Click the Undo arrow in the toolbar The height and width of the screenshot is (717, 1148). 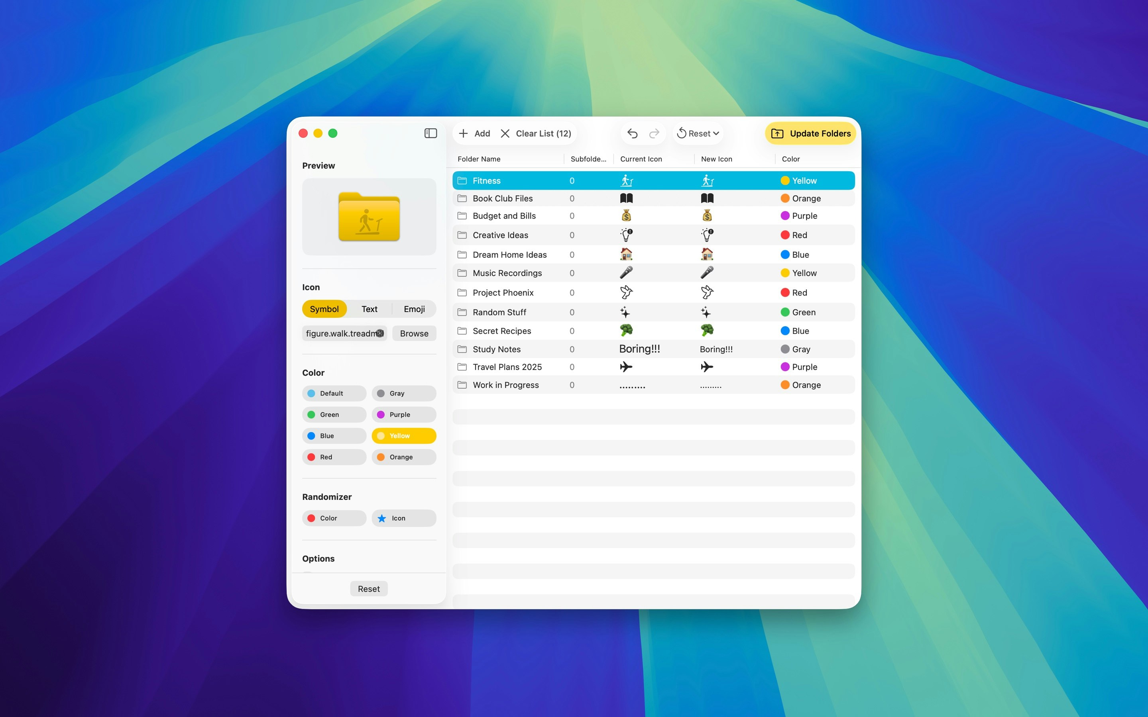[x=632, y=133]
